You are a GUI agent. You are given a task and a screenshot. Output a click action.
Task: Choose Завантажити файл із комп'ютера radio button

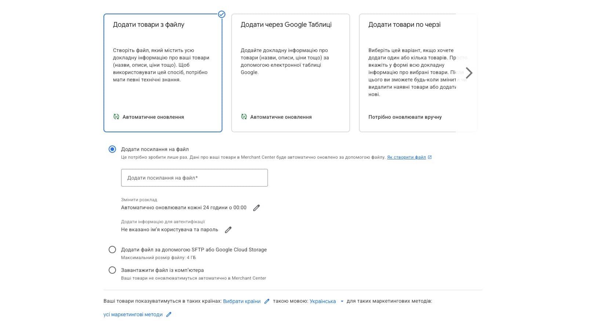coord(112,270)
